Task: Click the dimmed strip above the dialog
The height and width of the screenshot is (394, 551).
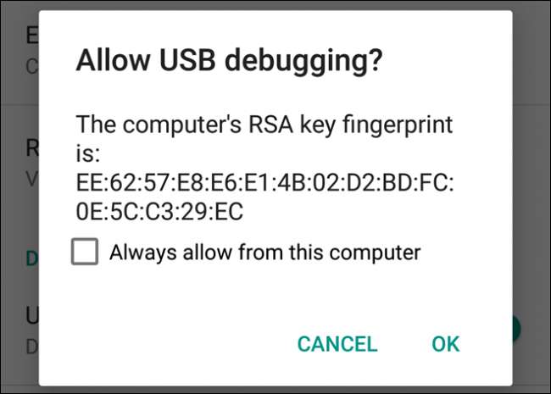Action: coord(275,5)
